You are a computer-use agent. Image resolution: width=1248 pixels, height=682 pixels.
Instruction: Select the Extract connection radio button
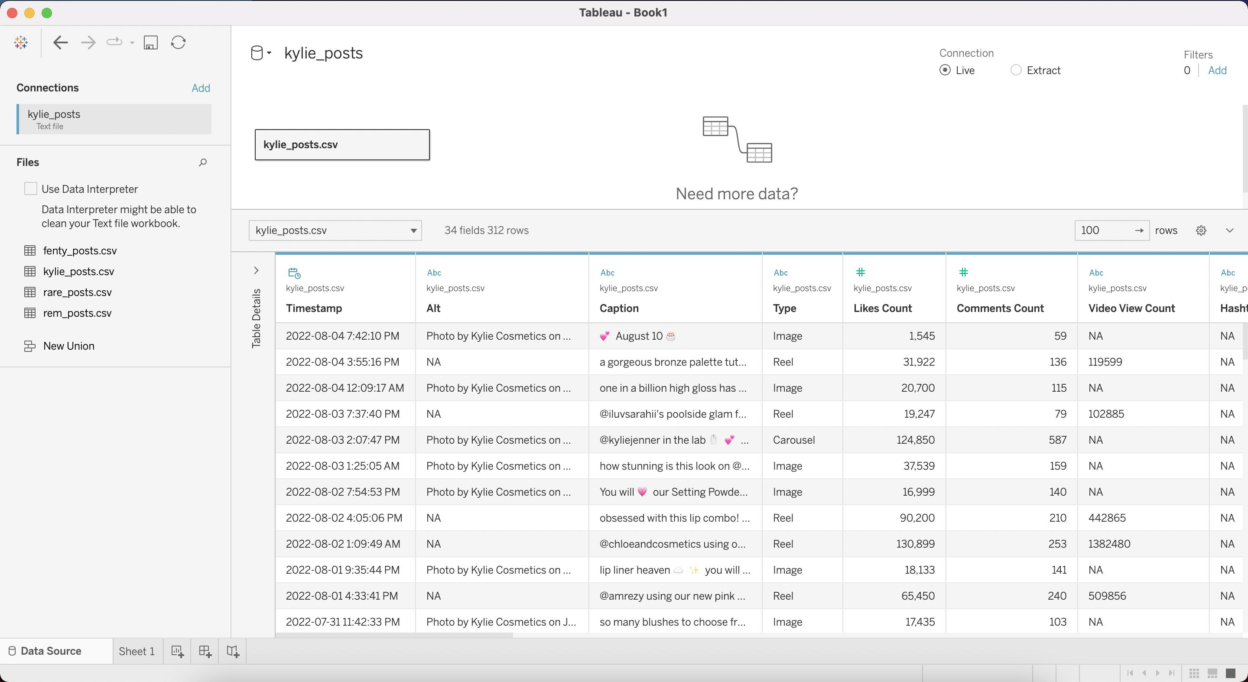click(1016, 70)
